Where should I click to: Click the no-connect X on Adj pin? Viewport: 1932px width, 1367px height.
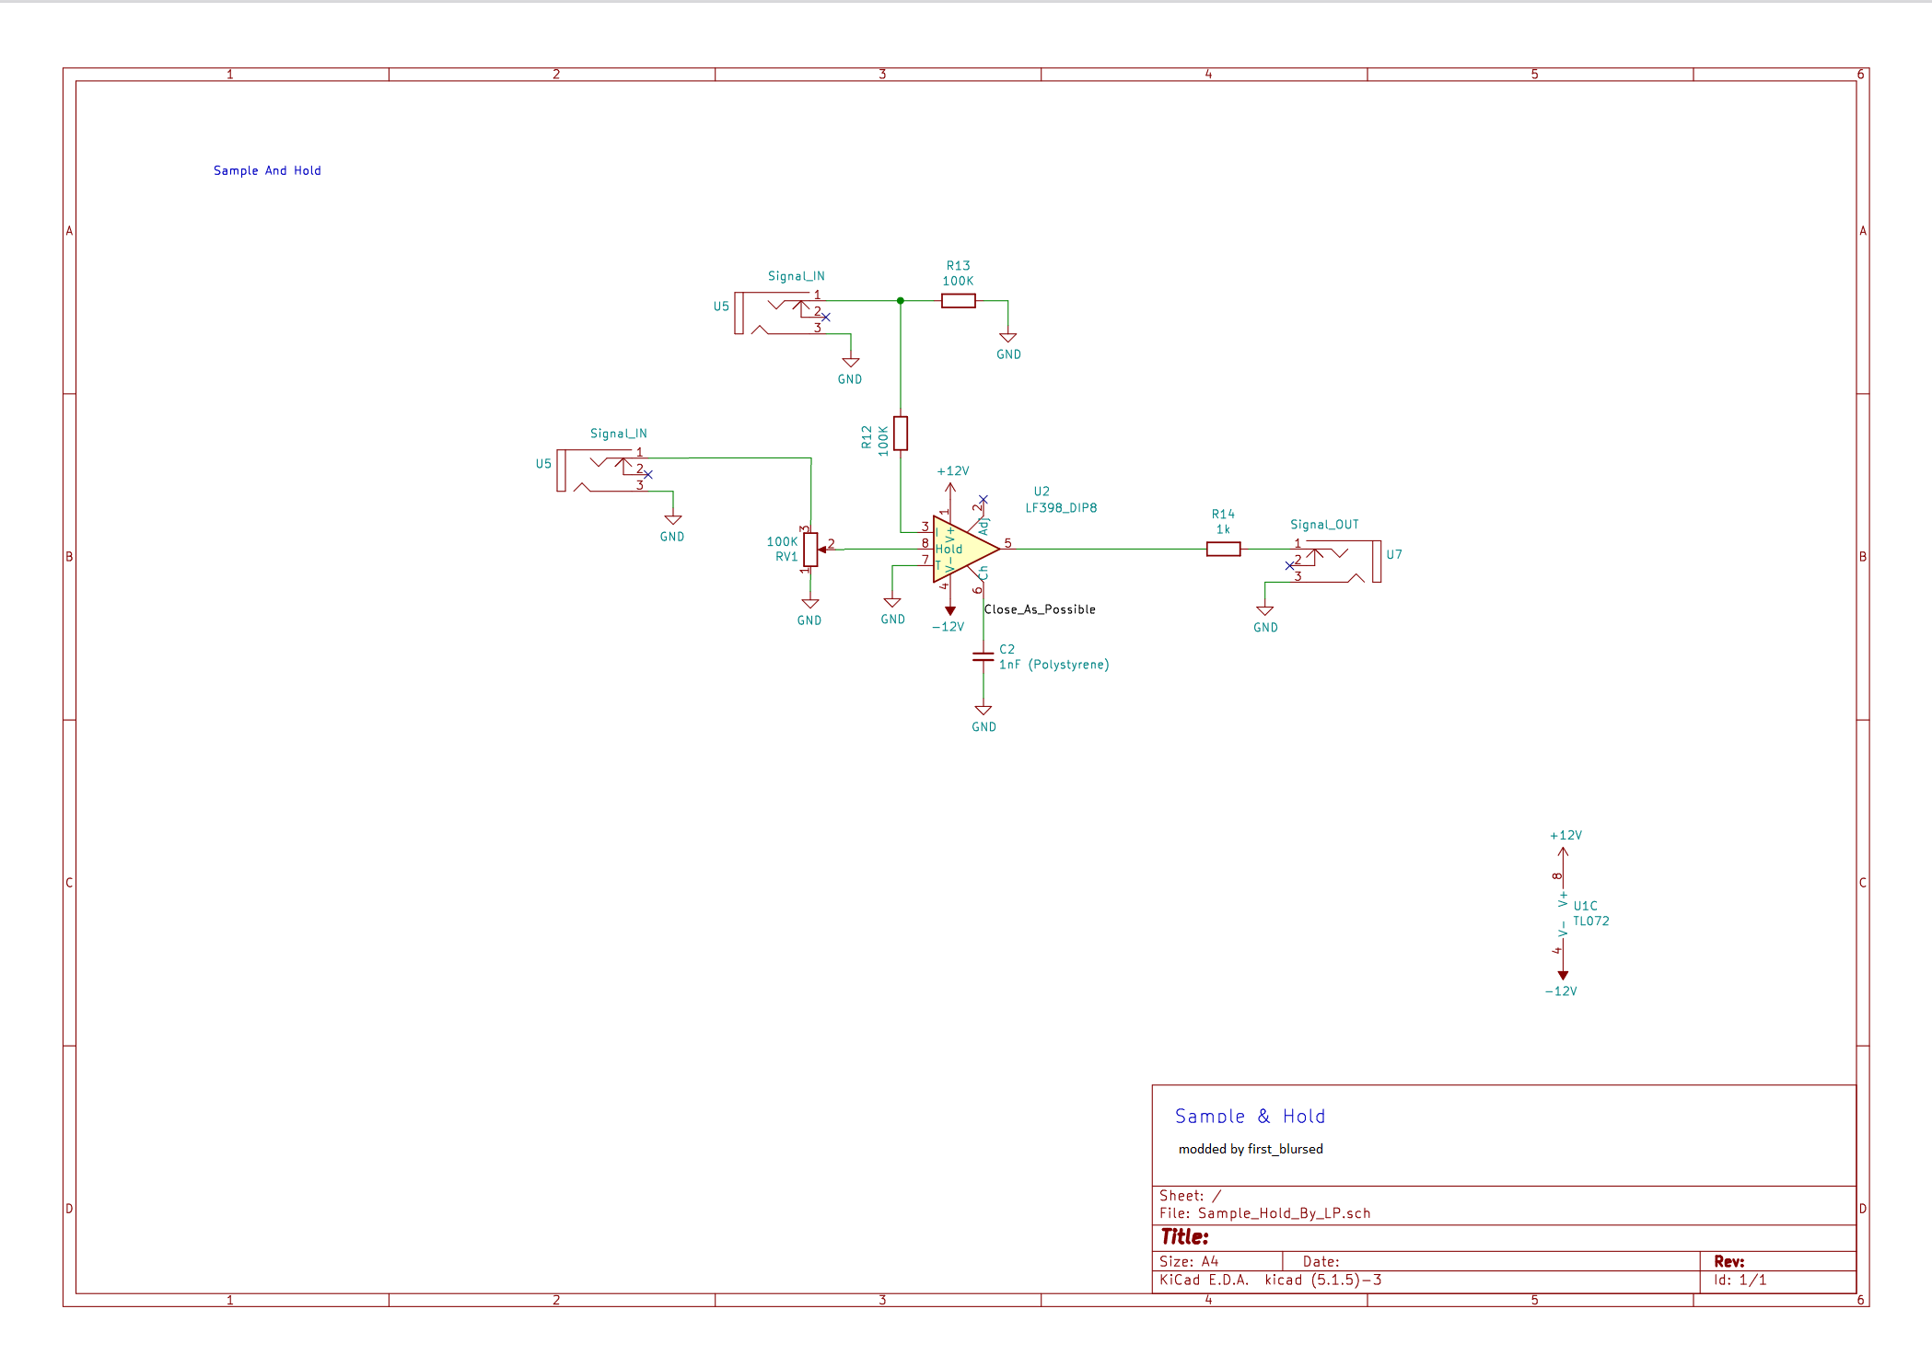tap(983, 500)
